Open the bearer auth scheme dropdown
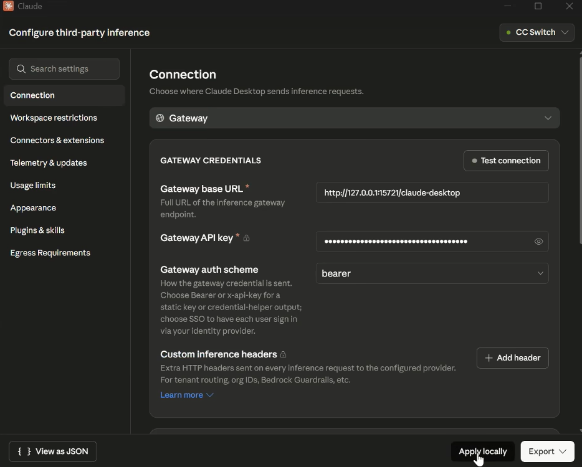This screenshot has height=467, width=582. [x=432, y=273]
